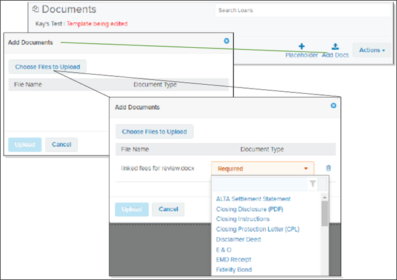The image size is (397, 280).
Task: Click Document Type header in front dialog
Action: point(262,149)
